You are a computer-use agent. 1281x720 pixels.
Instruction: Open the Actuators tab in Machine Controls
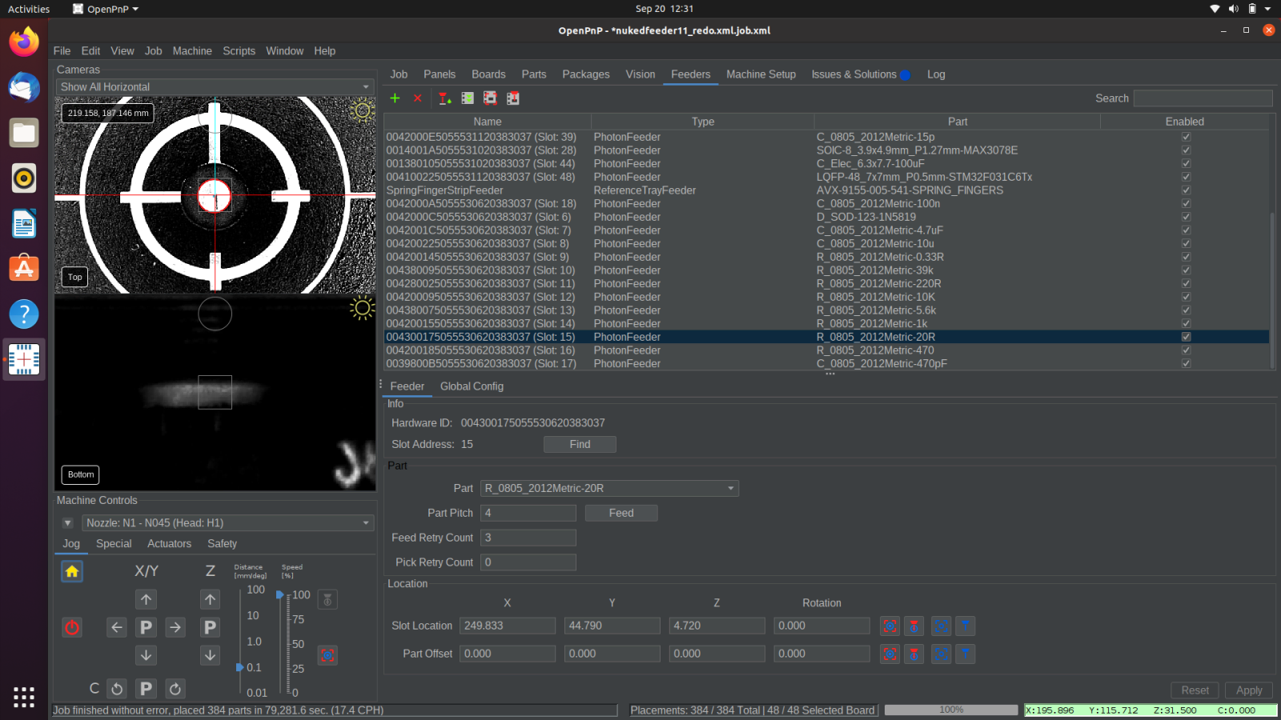pyautogui.click(x=169, y=543)
